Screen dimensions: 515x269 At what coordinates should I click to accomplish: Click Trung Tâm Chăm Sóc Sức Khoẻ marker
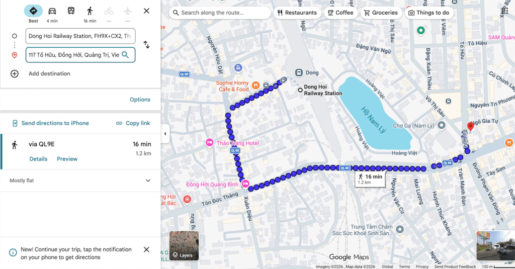tap(400, 229)
